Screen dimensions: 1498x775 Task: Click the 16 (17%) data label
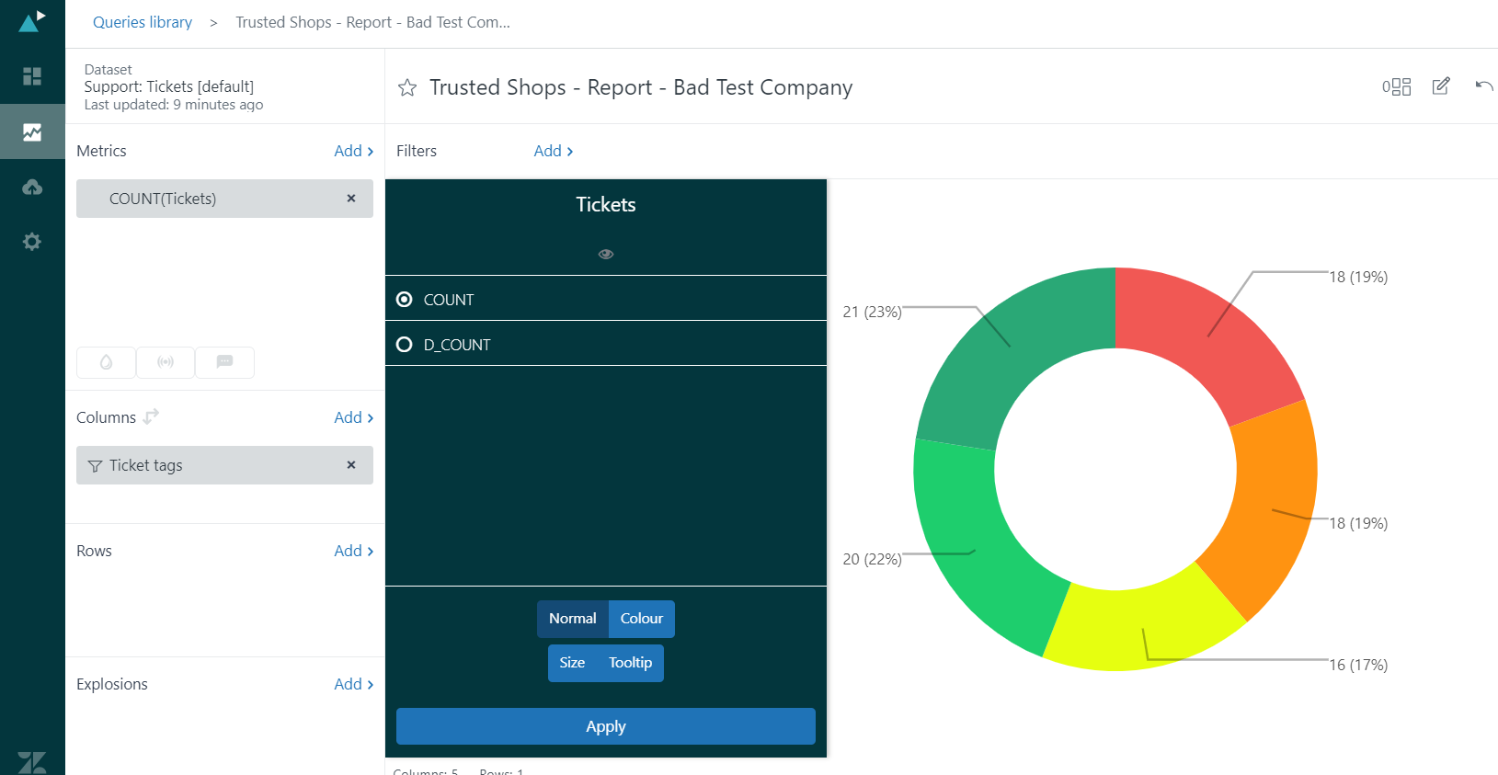[1358, 665]
